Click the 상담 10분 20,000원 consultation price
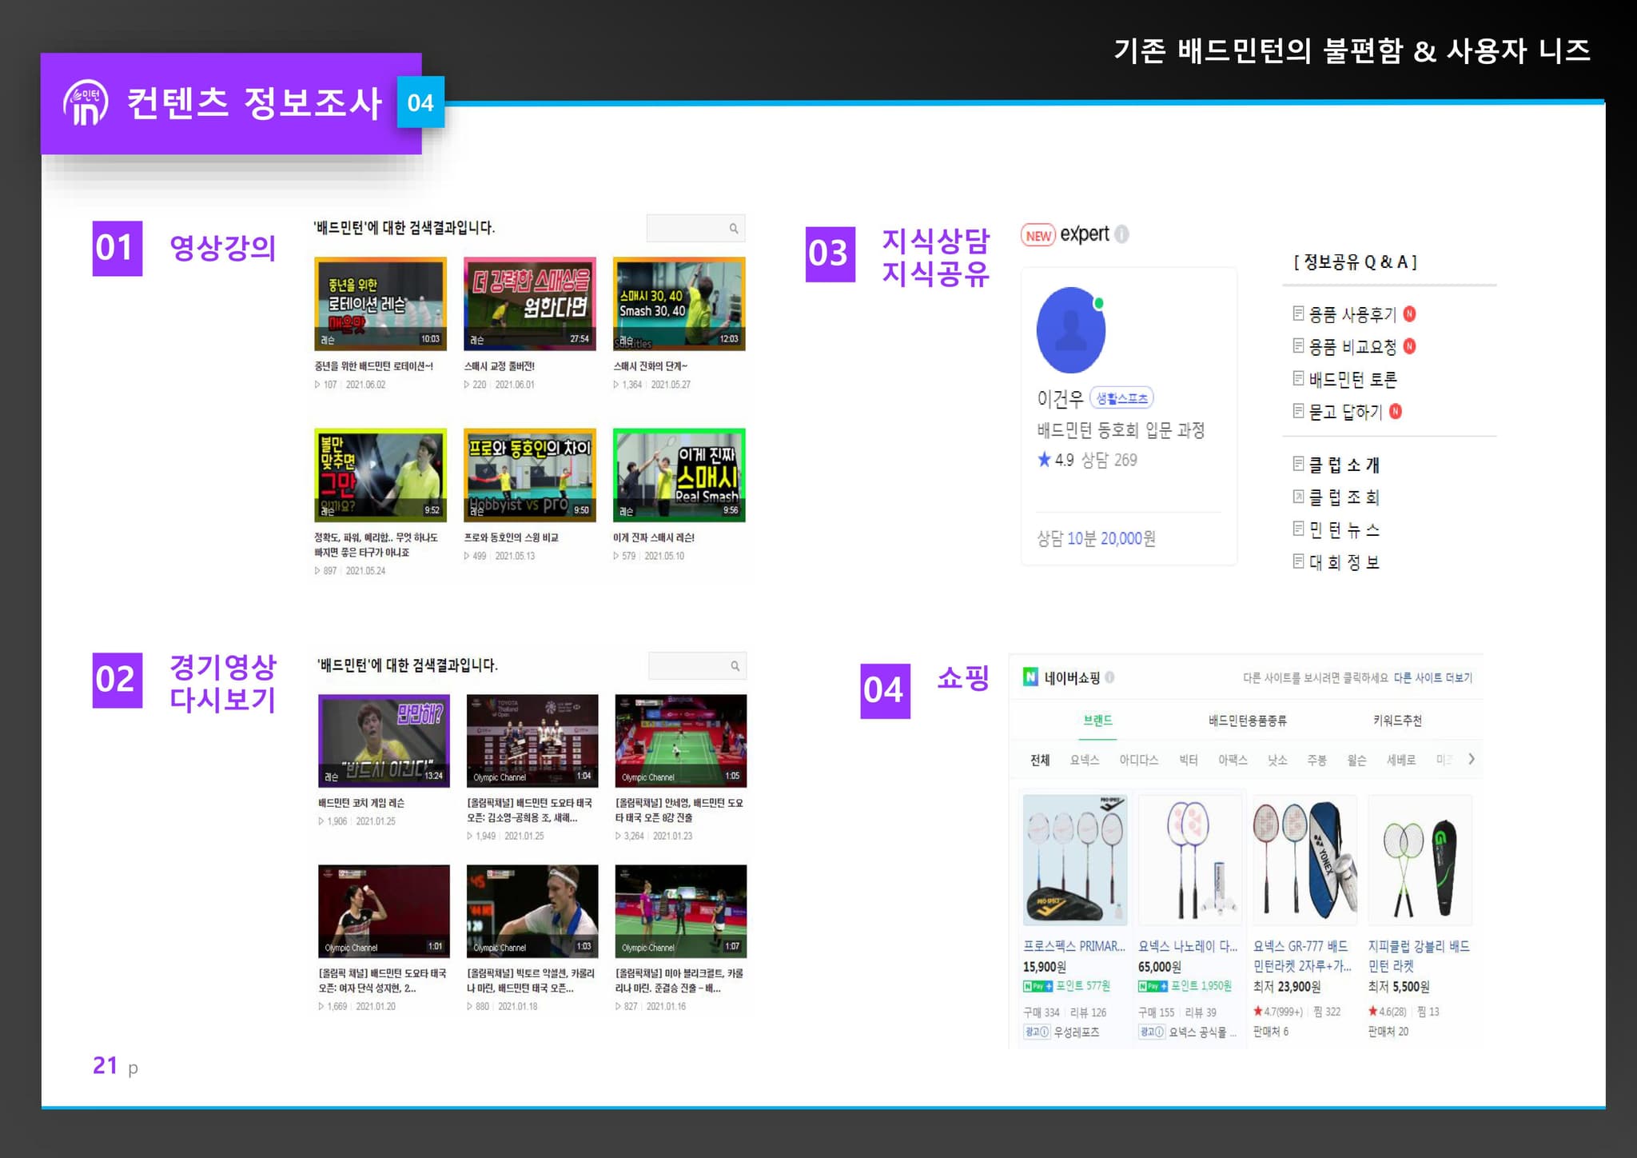 point(1096,538)
